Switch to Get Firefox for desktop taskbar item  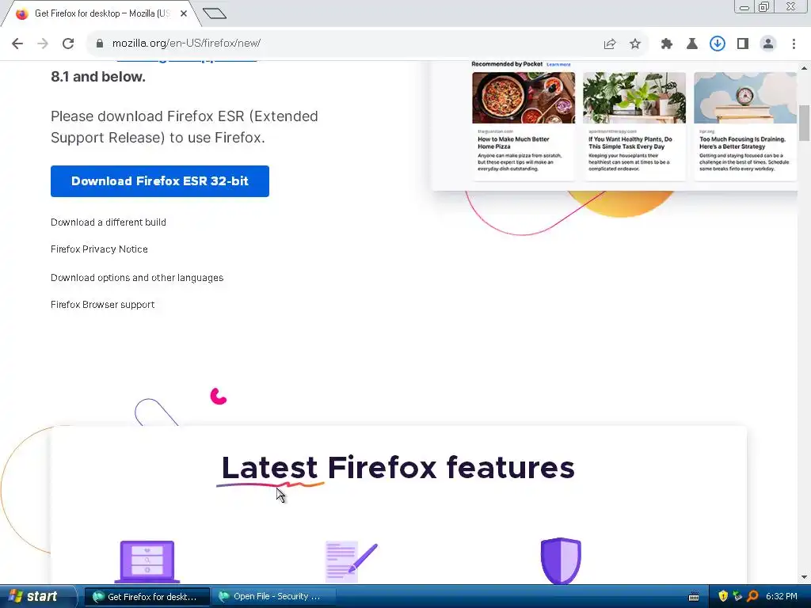pos(147,597)
